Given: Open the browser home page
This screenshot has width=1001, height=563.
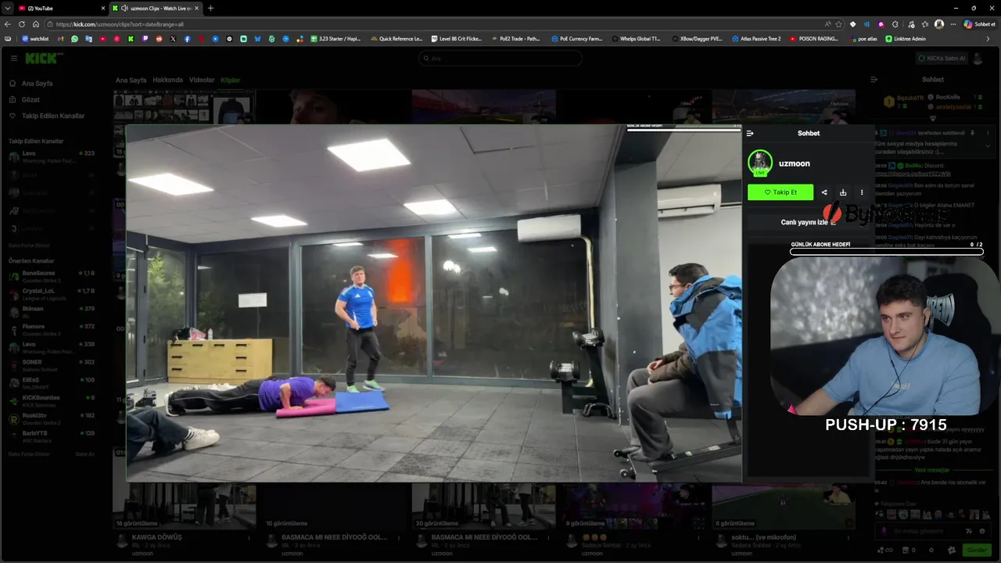Looking at the screenshot, I should point(35,24).
